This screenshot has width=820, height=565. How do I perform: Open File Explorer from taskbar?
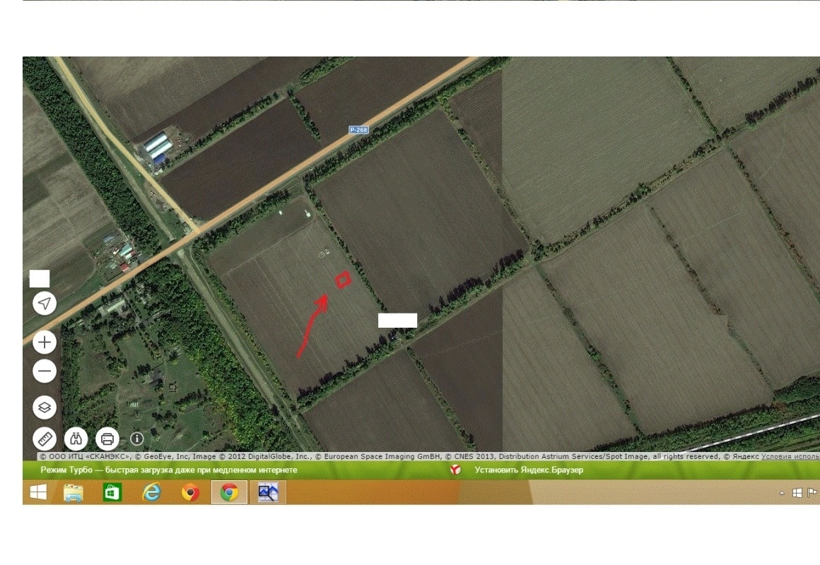(x=74, y=492)
